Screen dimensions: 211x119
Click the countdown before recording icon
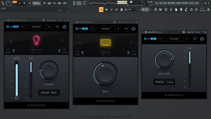[x=55, y=3]
